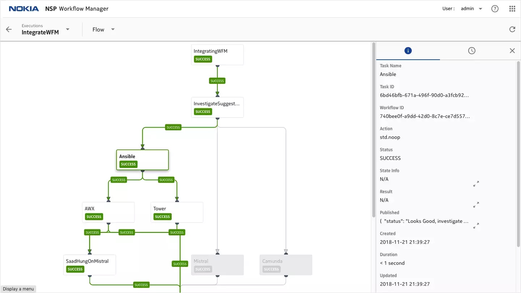Click the Nokia logo
The width and height of the screenshot is (521, 293).
24,9
